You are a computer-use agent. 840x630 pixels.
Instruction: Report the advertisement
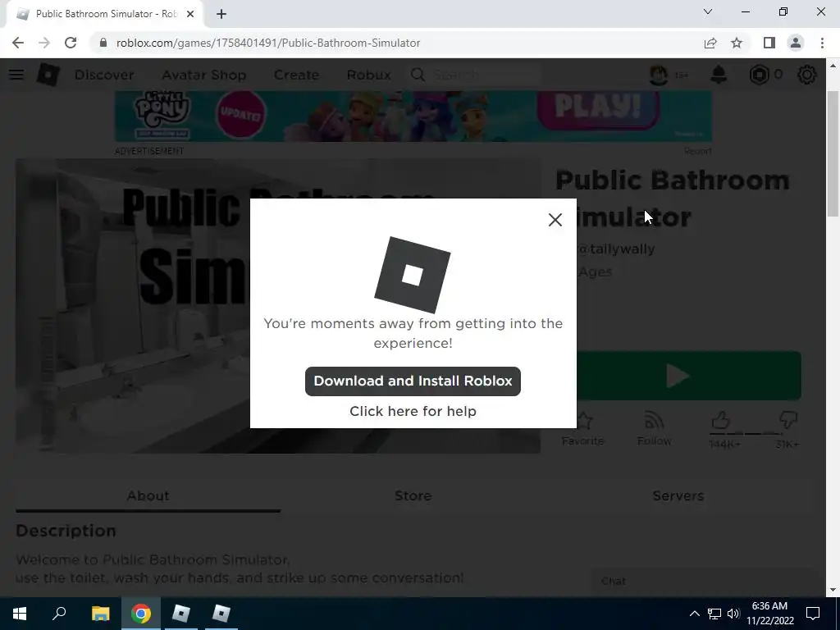(697, 151)
